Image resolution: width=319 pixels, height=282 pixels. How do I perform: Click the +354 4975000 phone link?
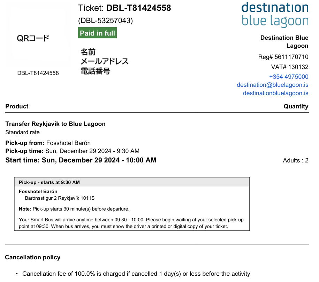point(288,77)
